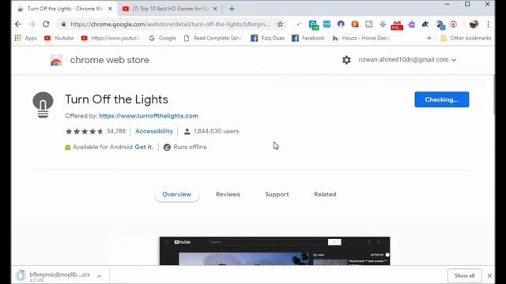Open the Read Complete Sahi bookmark
Screen dimensions: 506x284
(x=213, y=38)
